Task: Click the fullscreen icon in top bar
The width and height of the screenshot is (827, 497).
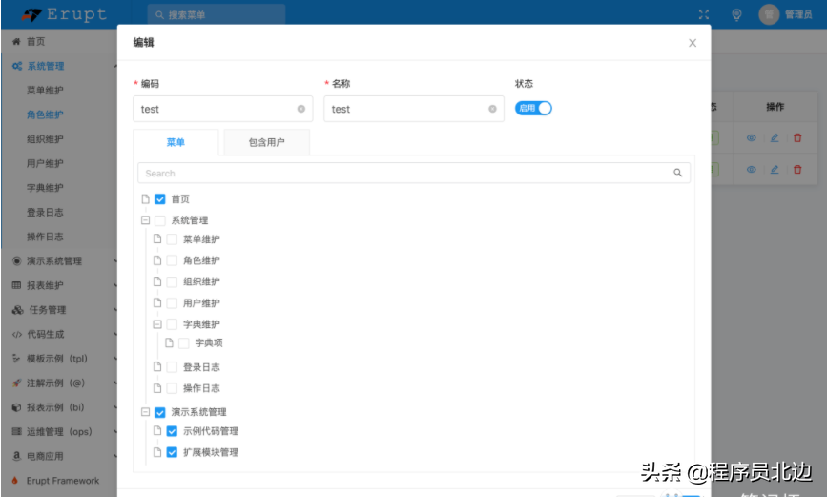Action: click(704, 14)
